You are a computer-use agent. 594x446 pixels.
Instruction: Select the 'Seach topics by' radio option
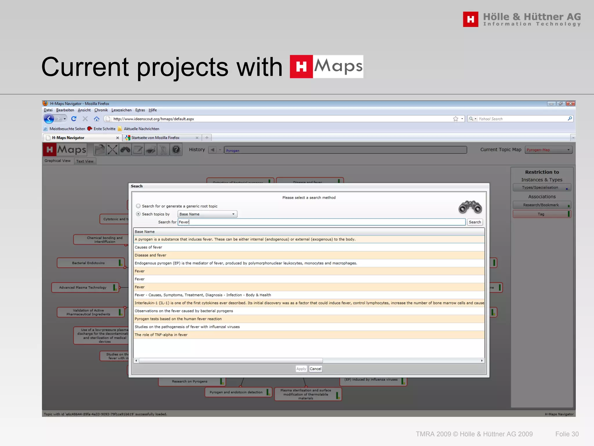click(x=138, y=214)
